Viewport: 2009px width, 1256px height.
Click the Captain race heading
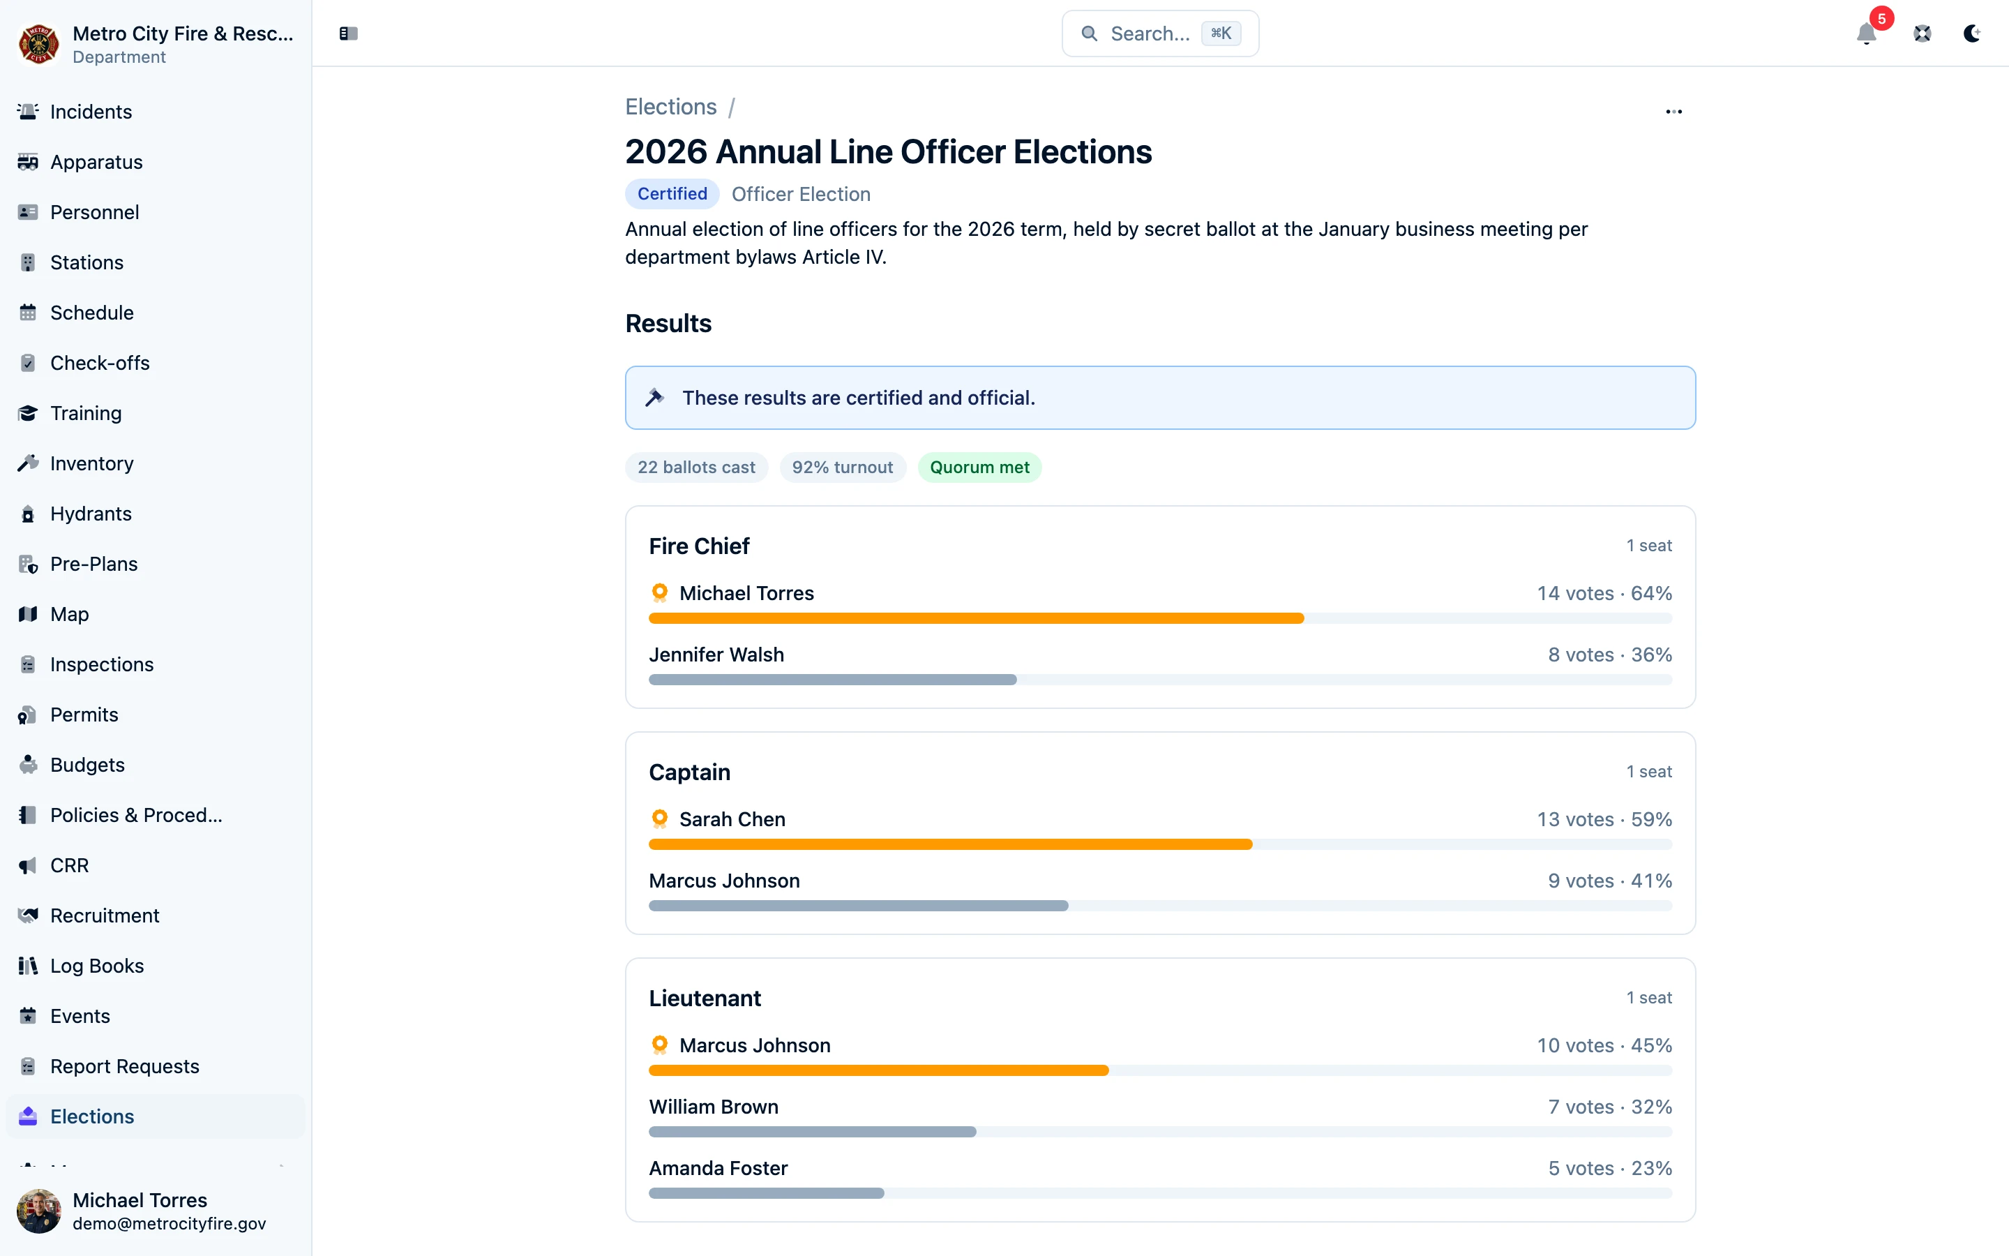(690, 772)
